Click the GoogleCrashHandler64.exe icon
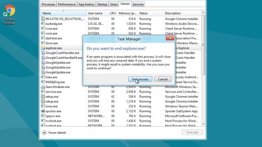This screenshot has width=262, height=147. (43, 58)
